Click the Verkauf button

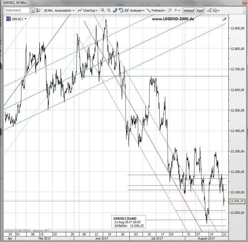tap(189, 11)
